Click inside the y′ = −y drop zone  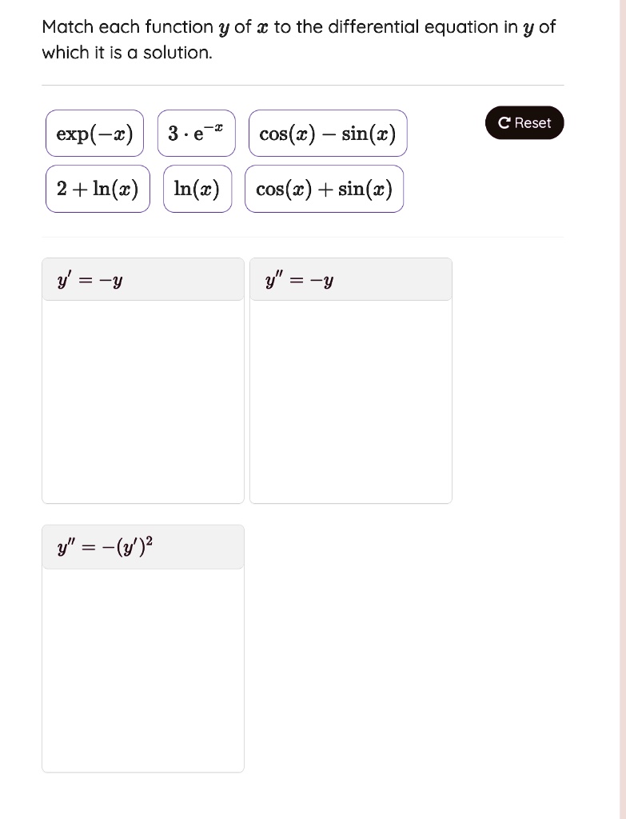click(142, 400)
